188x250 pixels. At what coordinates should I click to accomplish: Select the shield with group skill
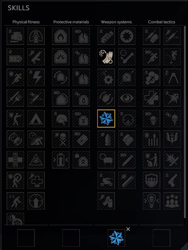point(152,180)
